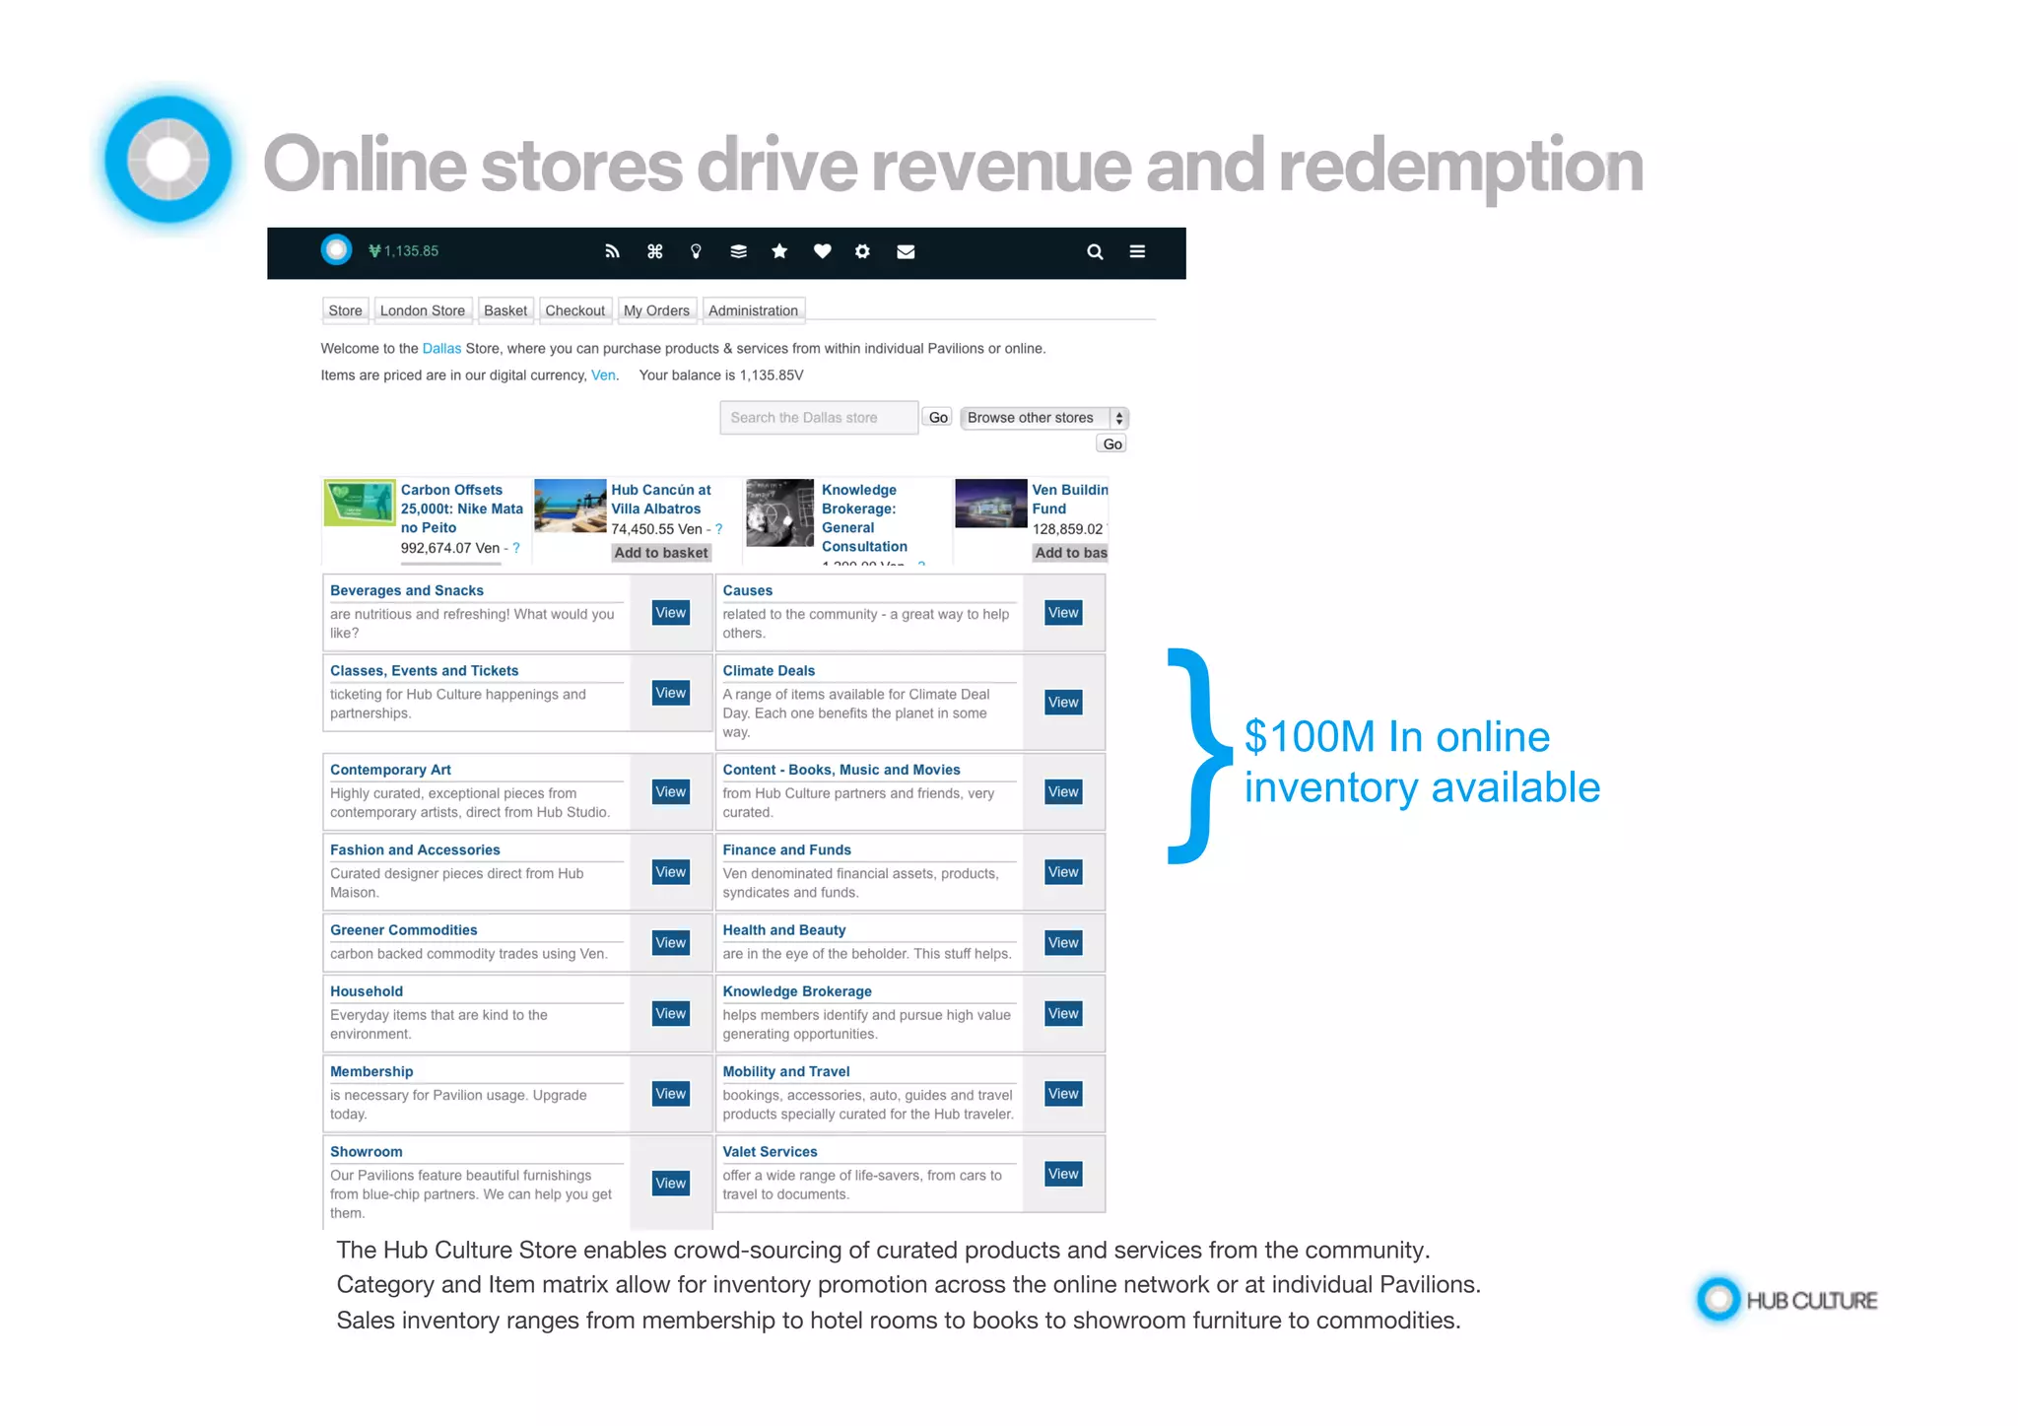Open the Basket tab
Image resolution: width=2018 pixels, height=1426 pixels.
coord(505,310)
